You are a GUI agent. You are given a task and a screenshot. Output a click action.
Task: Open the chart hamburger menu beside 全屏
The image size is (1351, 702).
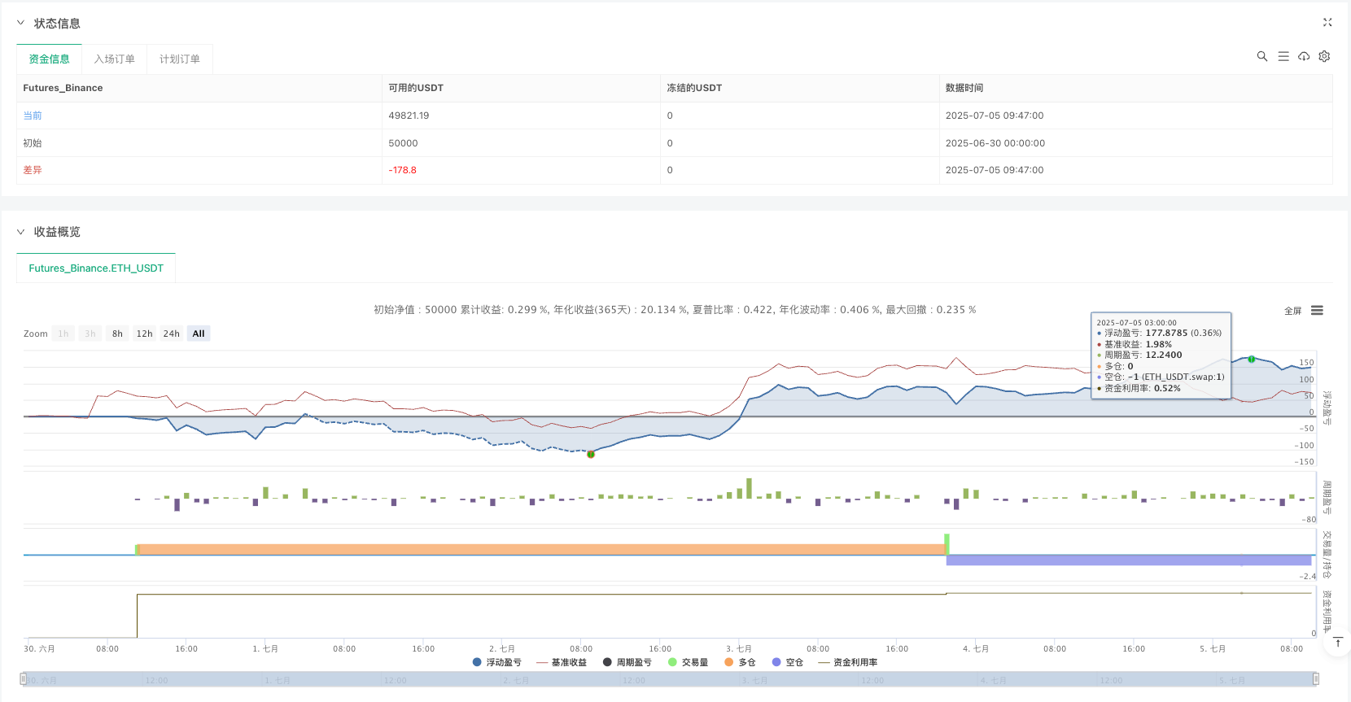coord(1317,311)
